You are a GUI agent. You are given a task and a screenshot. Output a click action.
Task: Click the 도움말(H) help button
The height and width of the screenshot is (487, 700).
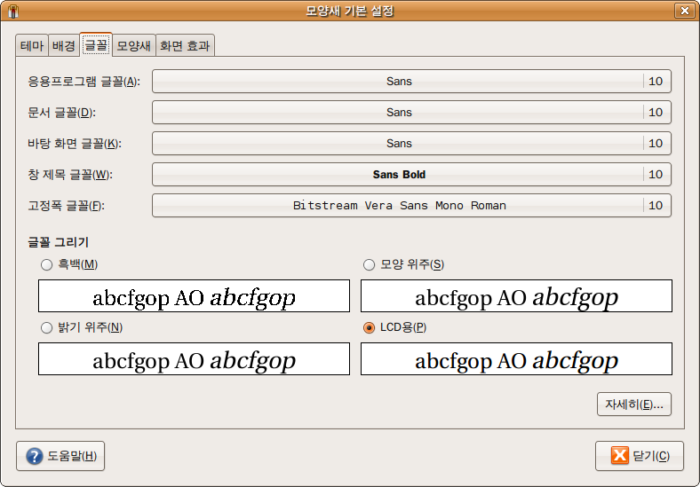tap(60, 456)
